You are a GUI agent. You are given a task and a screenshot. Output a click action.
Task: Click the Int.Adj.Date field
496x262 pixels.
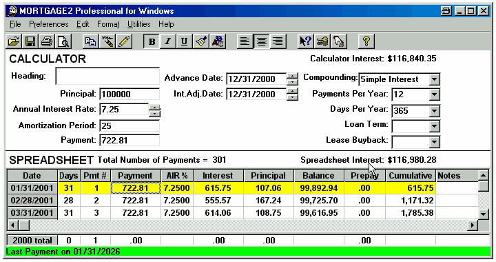256,94
